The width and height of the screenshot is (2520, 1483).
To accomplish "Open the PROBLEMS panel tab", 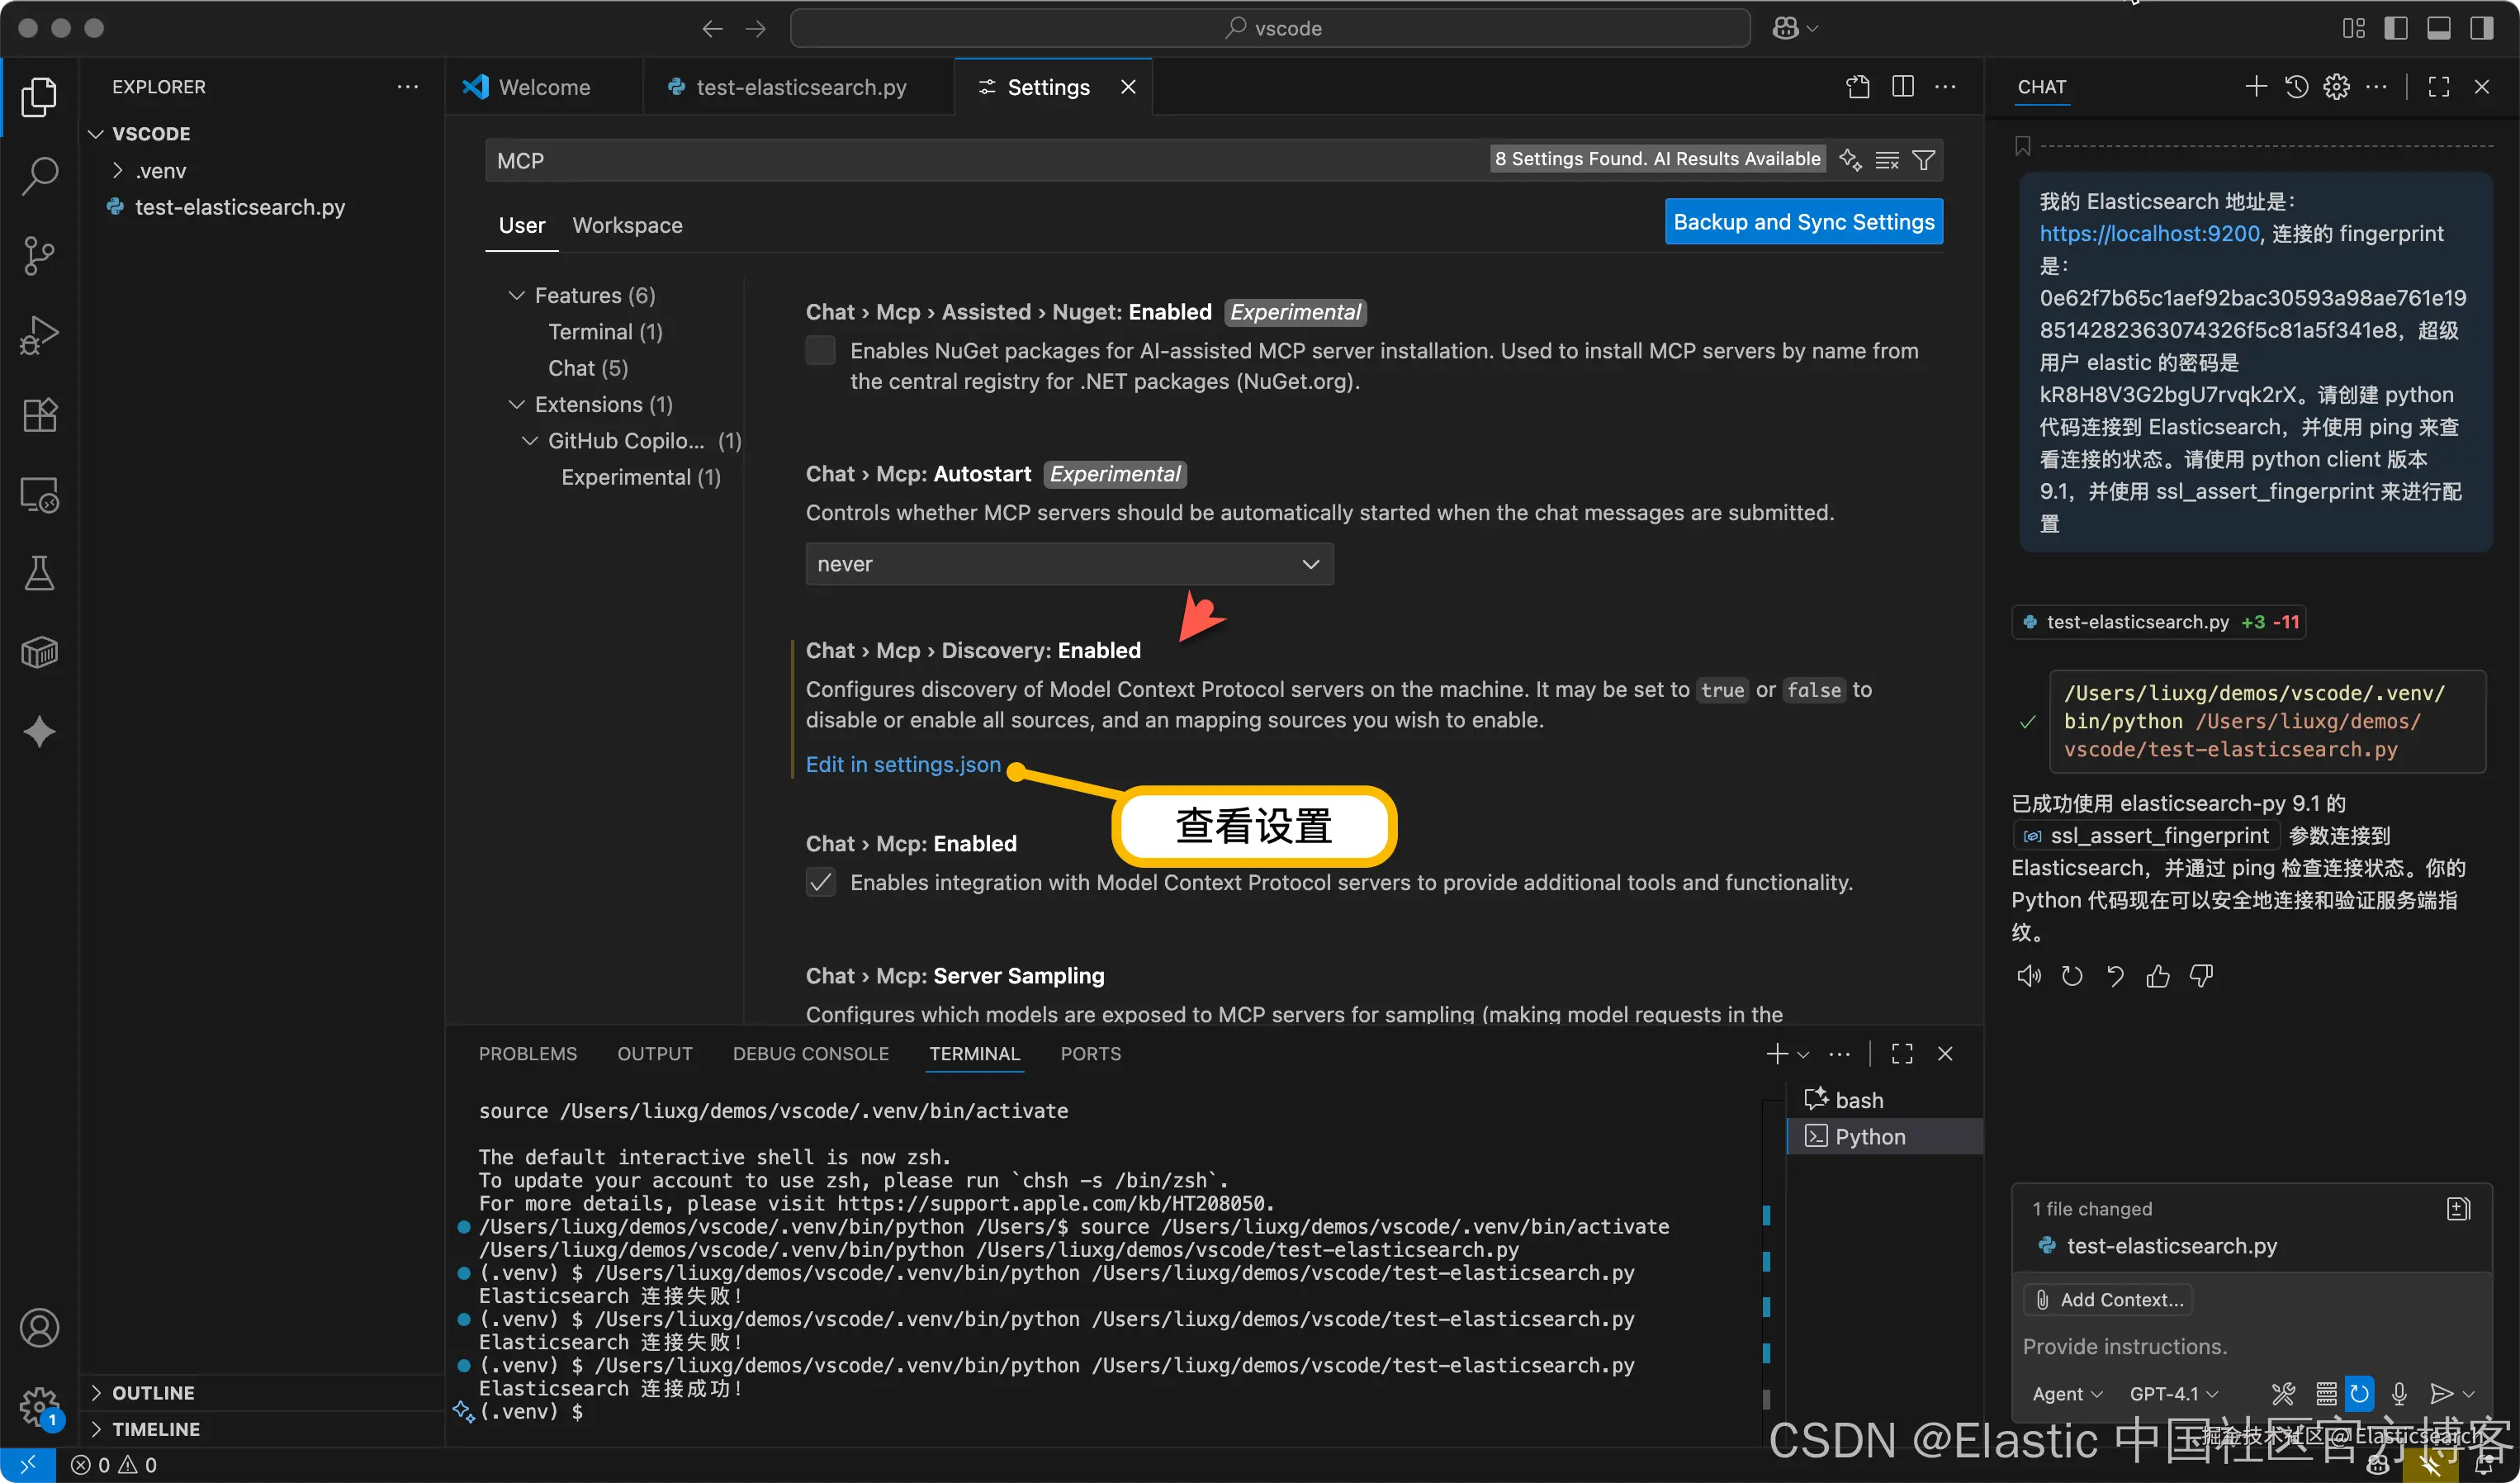I will coord(528,1053).
